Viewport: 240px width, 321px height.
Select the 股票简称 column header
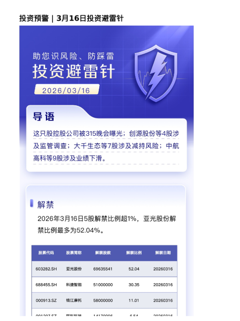pyautogui.click(x=74, y=253)
